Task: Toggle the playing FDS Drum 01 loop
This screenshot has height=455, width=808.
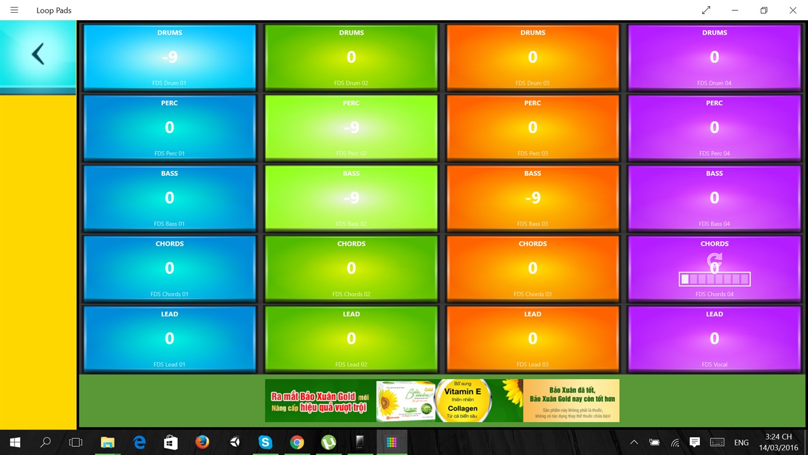Action: pos(169,57)
